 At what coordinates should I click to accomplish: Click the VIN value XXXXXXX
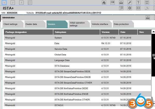(12, 13)
